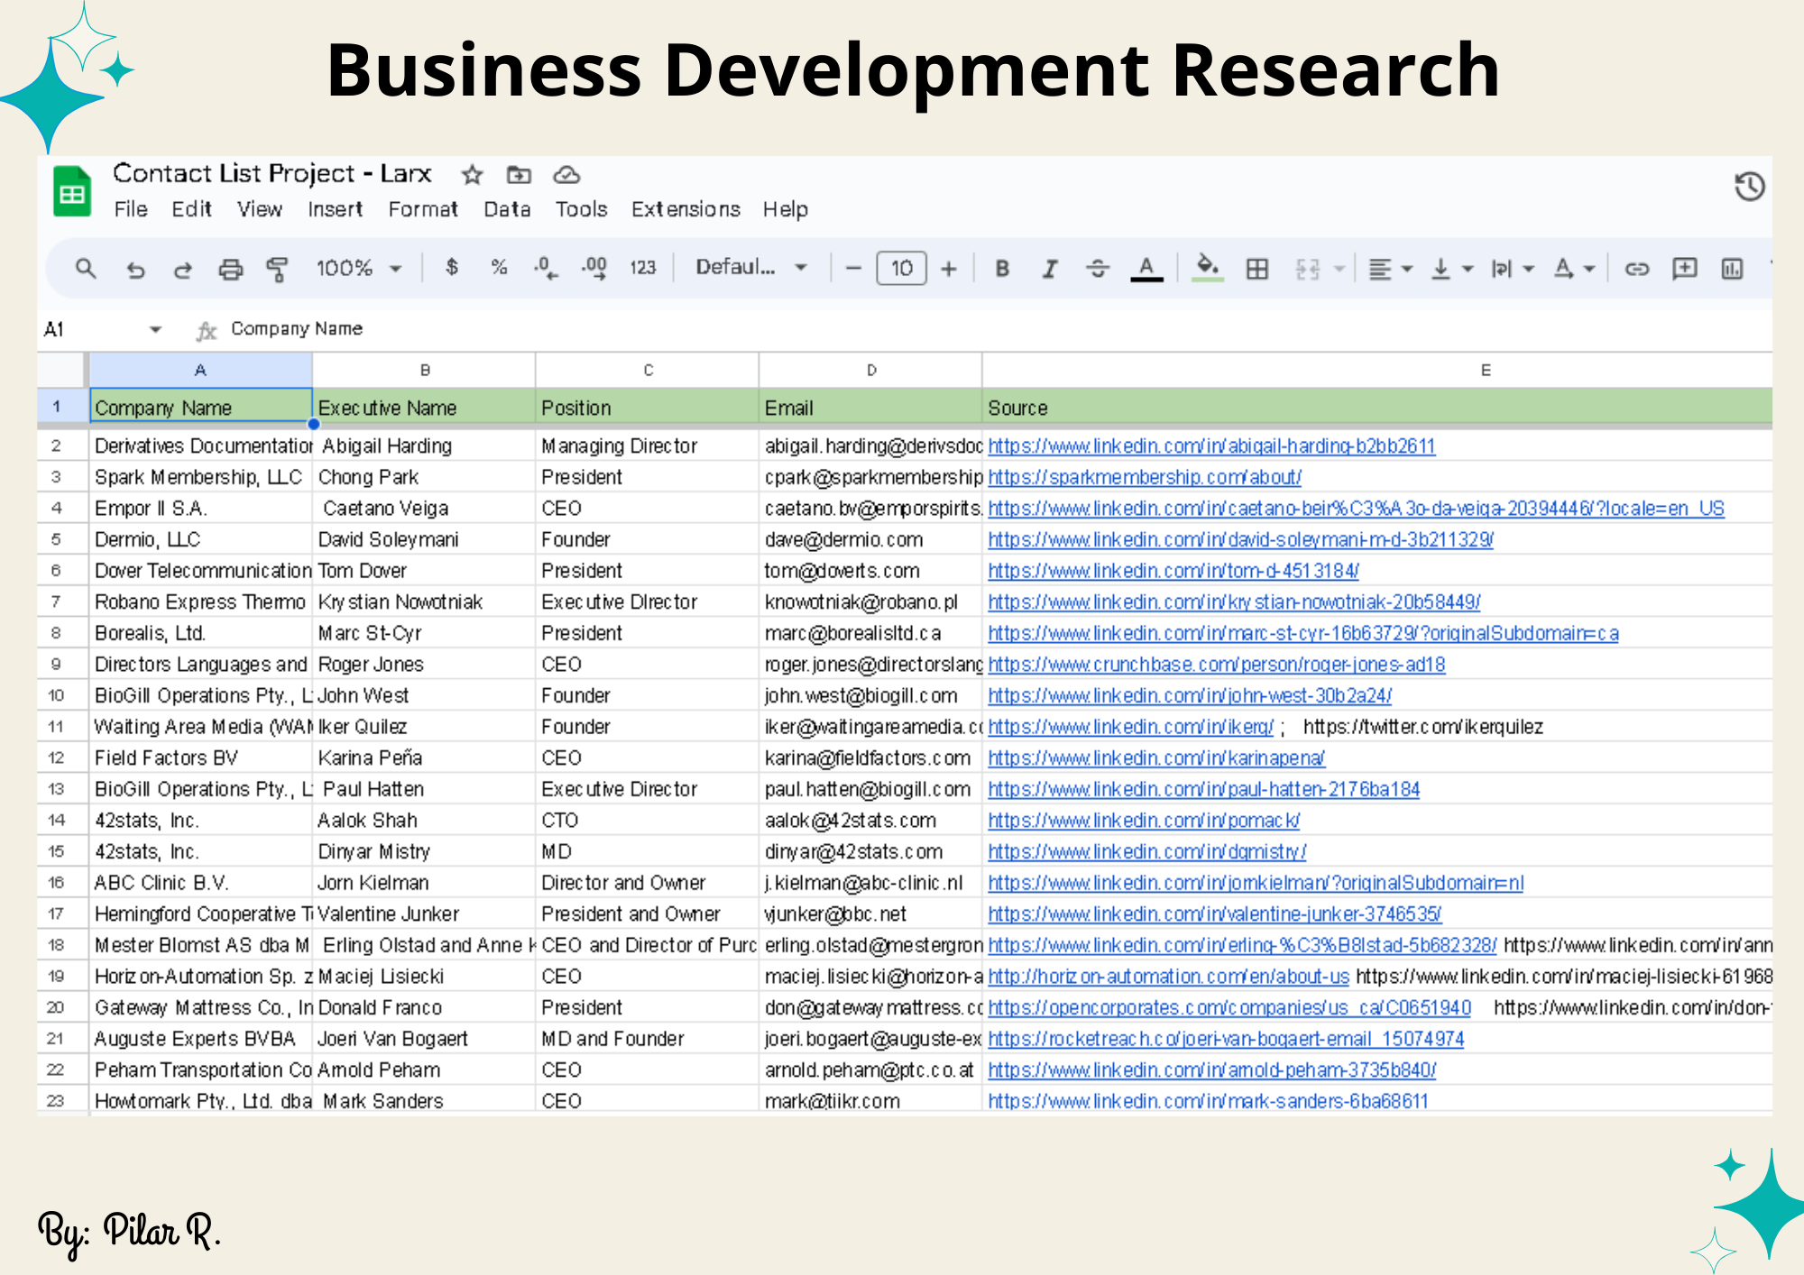Toggle bold formatting button

[x=1002, y=269]
